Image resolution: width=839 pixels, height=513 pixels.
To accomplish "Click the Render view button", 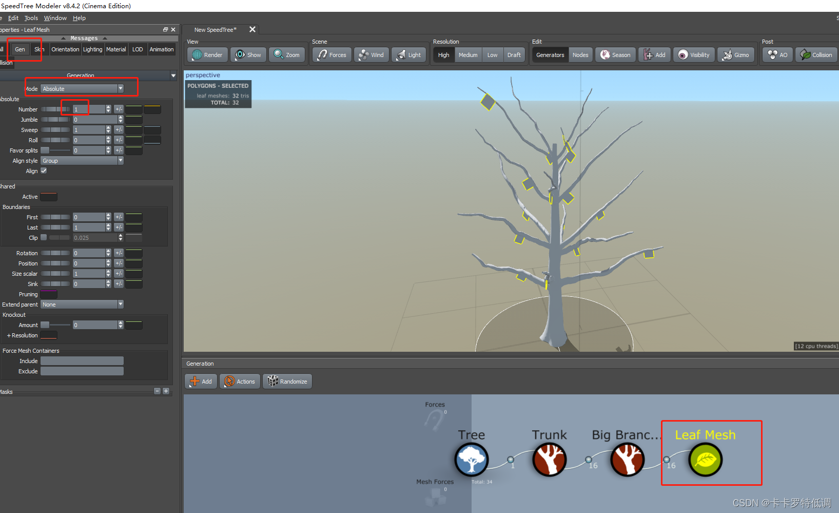I will tap(207, 55).
